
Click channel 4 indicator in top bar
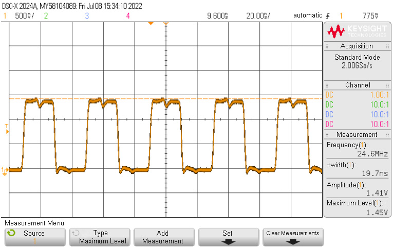(x=128, y=16)
